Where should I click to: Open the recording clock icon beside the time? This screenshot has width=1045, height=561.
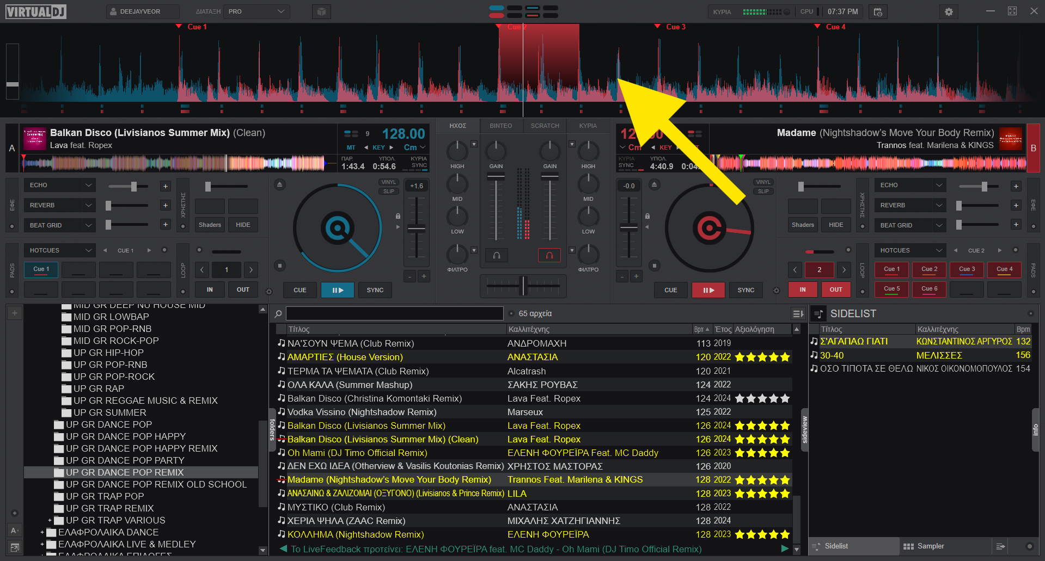click(878, 11)
